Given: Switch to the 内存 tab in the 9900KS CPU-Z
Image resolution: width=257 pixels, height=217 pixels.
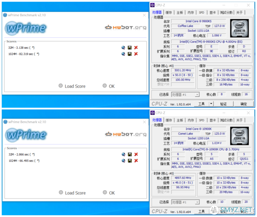Looking at the screenshot, I should pyautogui.click(x=190, y=12).
